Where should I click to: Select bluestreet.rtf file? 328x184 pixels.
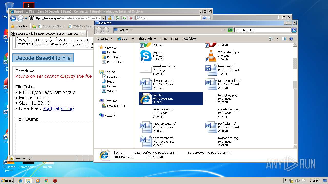(236, 70)
